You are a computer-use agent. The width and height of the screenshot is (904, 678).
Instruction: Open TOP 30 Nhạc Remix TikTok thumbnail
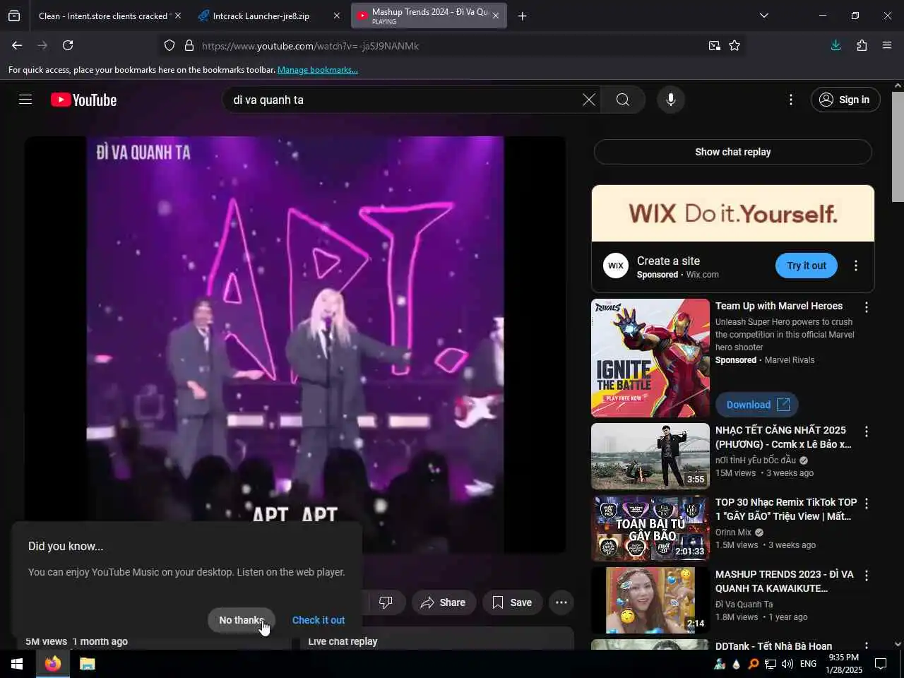[x=650, y=528]
